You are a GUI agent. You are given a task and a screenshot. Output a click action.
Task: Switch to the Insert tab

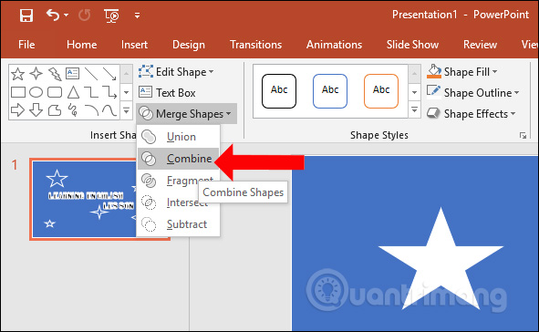point(134,45)
